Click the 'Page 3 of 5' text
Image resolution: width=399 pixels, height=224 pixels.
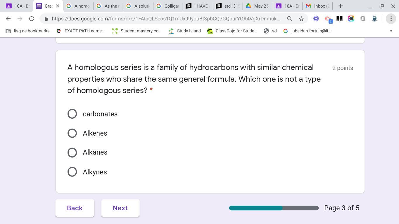point(342,208)
